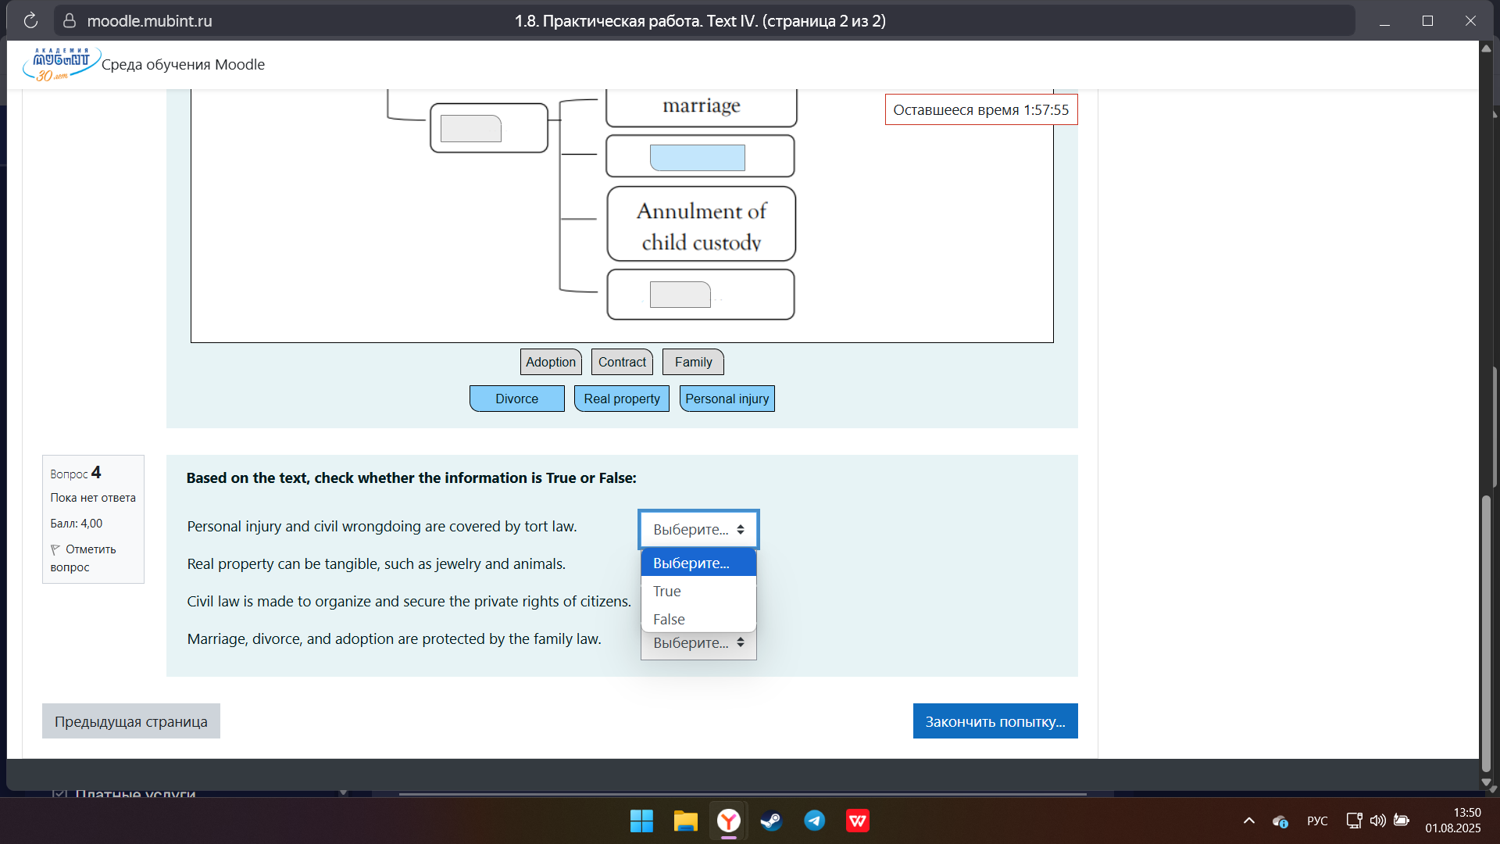Open Telegram from the taskbar

pos(814,821)
